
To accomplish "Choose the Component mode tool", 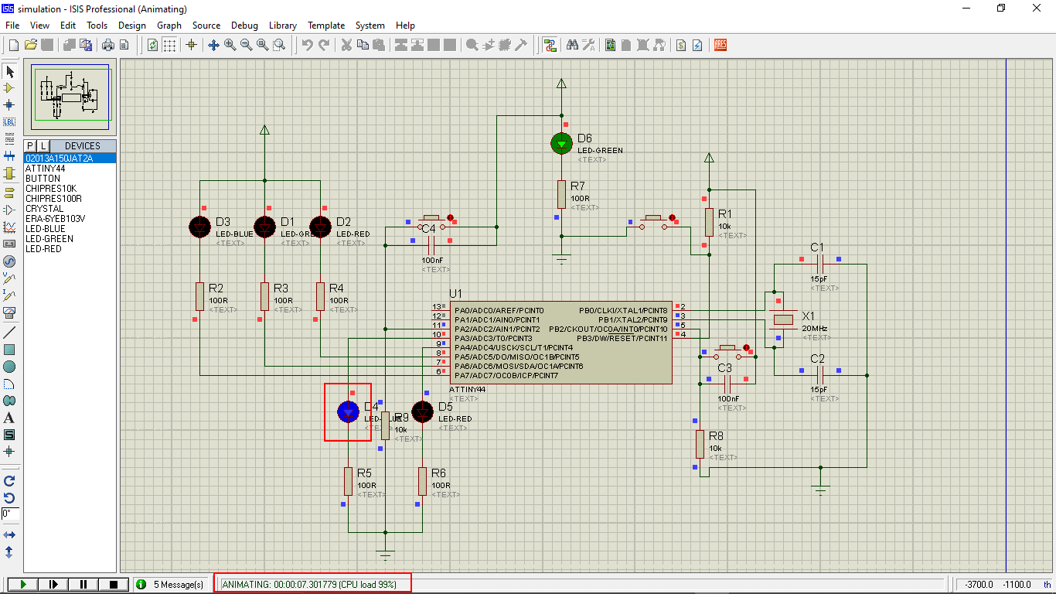I will (9, 88).
